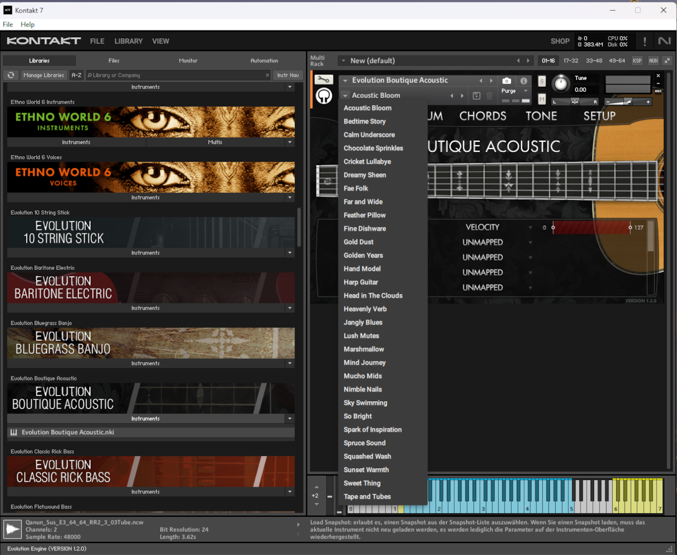This screenshot has width=677, height=555.
Task: Solo the instrument with the S button
Action: coord(542,81)
